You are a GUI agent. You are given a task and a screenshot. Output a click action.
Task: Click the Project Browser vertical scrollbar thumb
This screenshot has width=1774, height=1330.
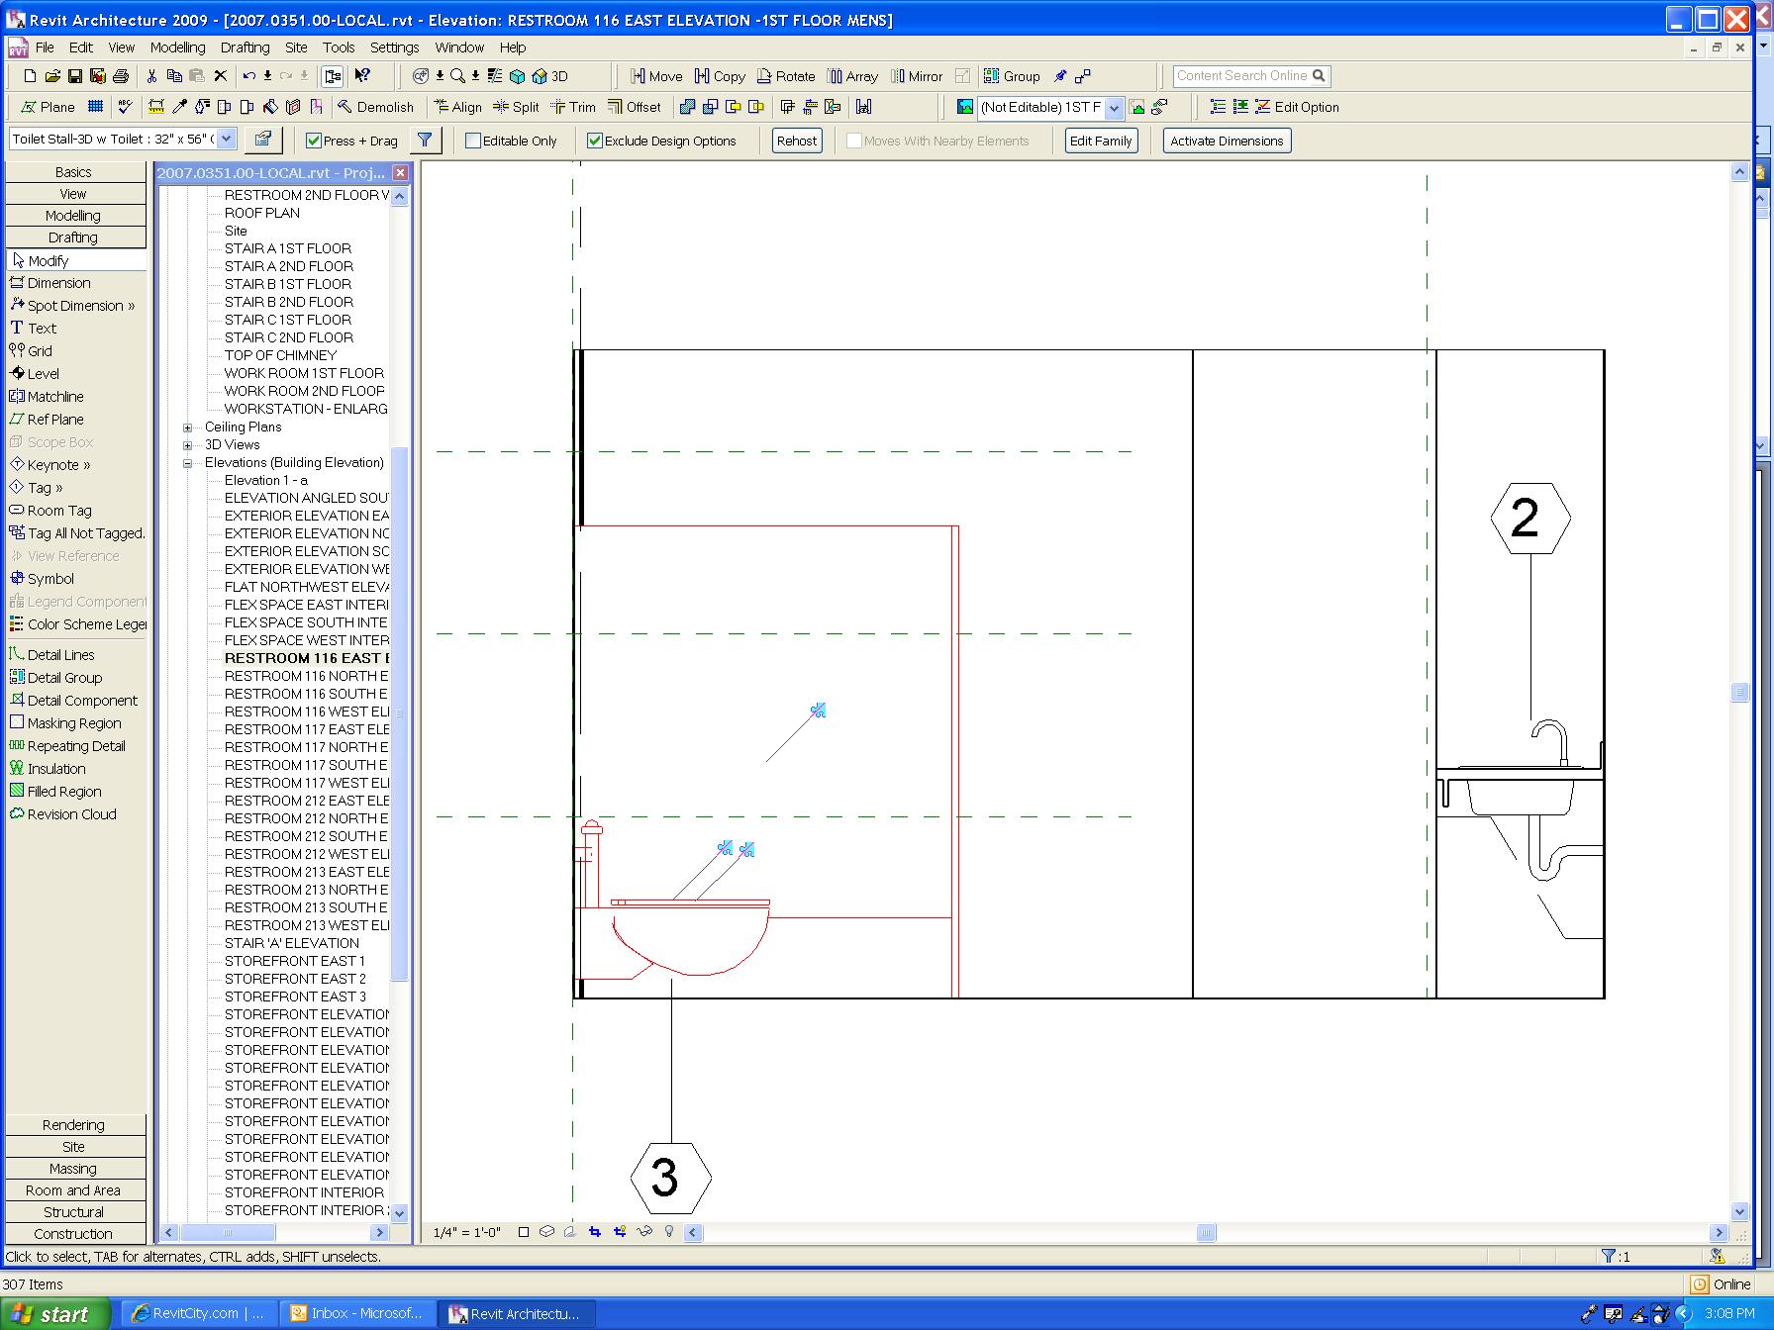[x=400, y=712]
